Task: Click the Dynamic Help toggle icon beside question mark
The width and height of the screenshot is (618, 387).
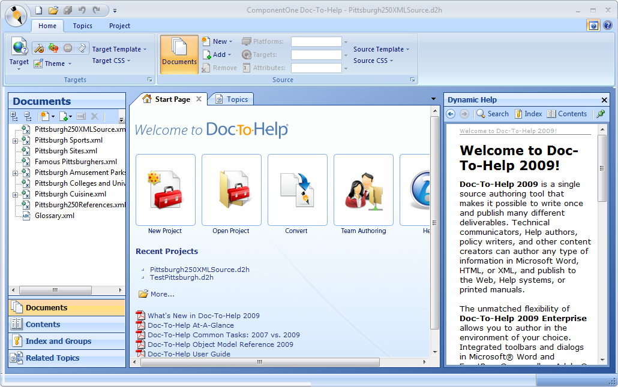Action: pyautogui.click(x=593, y=26)
